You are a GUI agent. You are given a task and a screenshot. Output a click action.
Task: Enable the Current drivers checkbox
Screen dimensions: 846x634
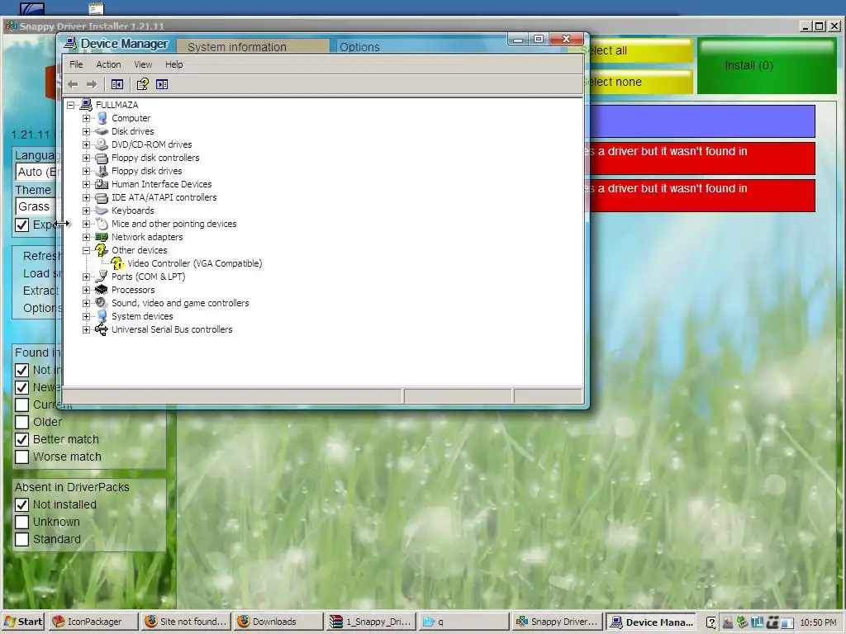21,405
